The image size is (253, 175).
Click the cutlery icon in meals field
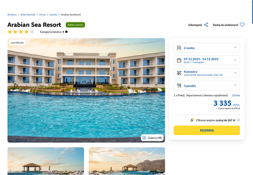point(179,85)
